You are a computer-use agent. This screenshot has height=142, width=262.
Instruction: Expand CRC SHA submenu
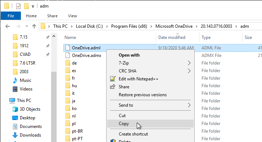[x=150, y=71]
